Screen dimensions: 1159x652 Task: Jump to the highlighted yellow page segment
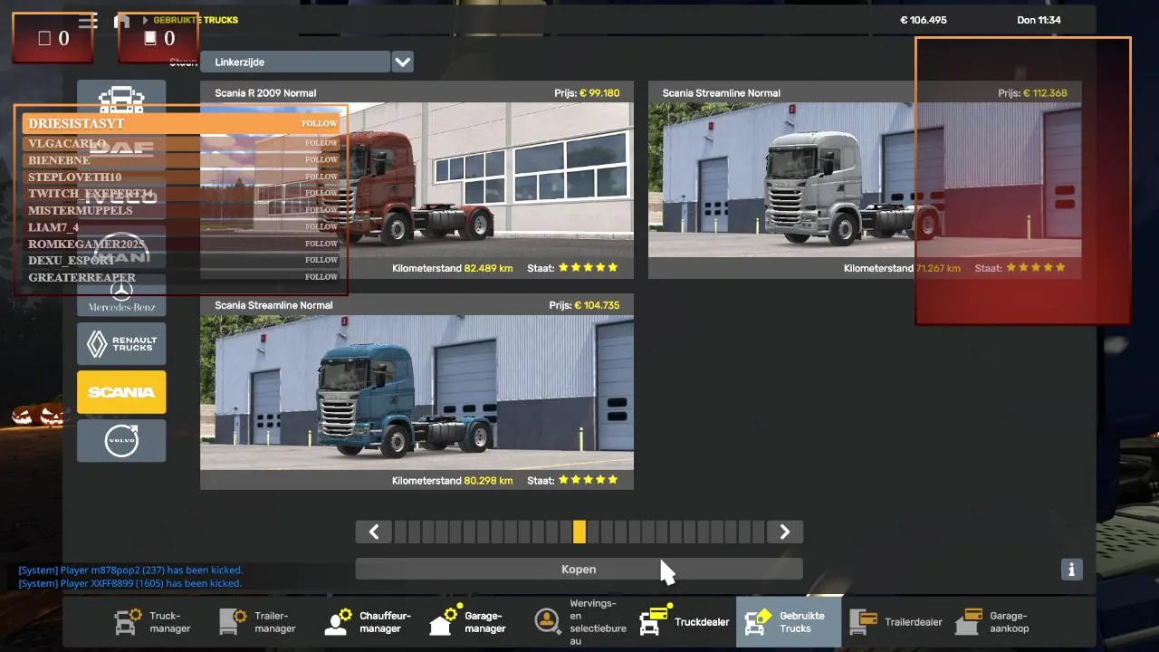click(579, 532)
